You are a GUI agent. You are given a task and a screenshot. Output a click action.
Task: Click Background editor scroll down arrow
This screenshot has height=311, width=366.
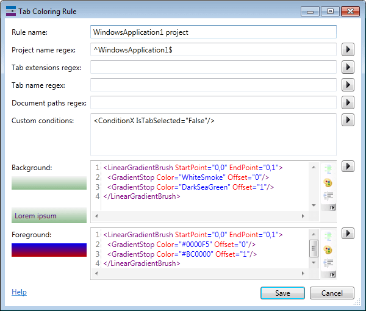tap(314, 206)
